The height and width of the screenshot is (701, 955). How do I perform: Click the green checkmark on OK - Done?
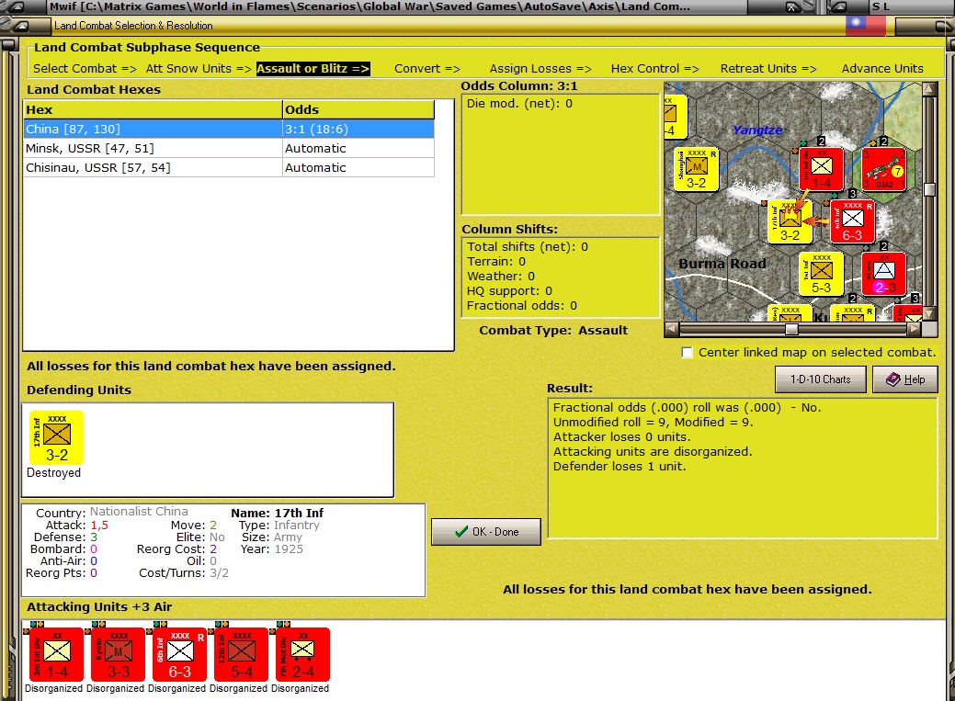[461, 532]
